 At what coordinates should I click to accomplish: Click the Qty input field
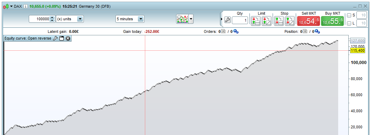(240, 21)
